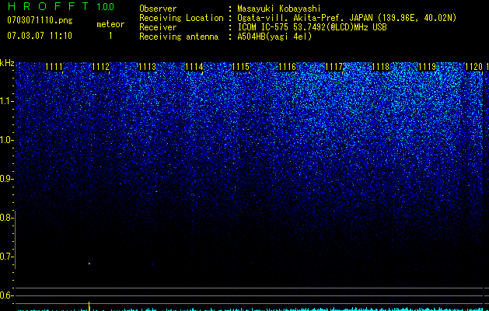The width and height of the screenshot is (489, 311).
Task: Click the 1113 time marker
Action: [x=147, y=67]
